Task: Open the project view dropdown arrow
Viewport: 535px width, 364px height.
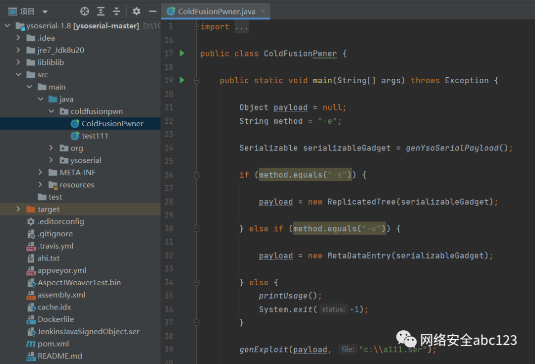Action: tap(45, 12)
